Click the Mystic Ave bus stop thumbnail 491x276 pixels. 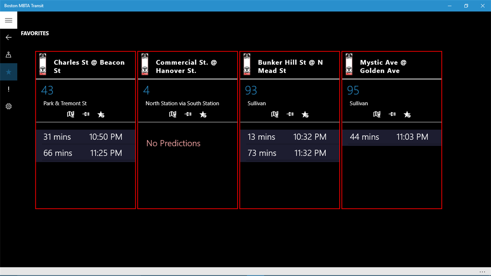(349, 64)
